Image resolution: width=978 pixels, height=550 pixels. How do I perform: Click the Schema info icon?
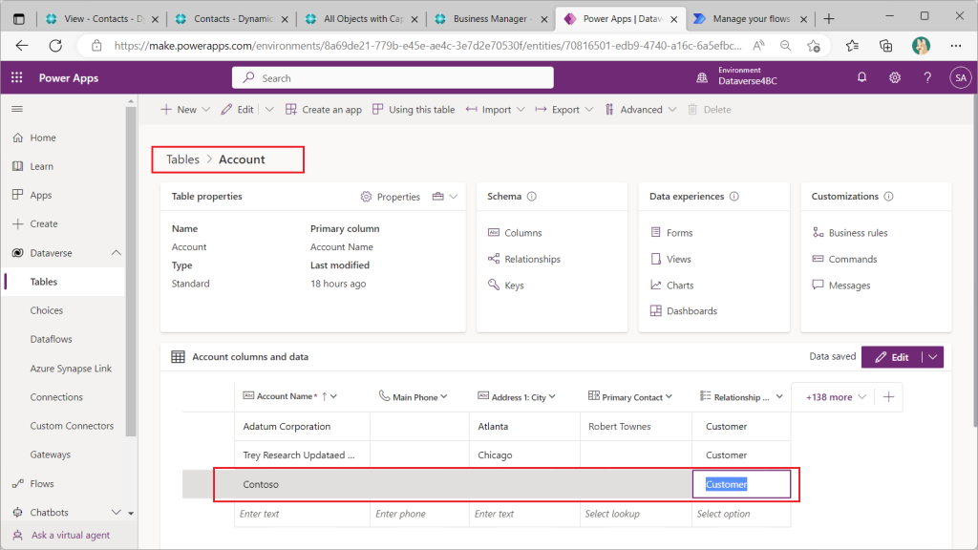531,197
